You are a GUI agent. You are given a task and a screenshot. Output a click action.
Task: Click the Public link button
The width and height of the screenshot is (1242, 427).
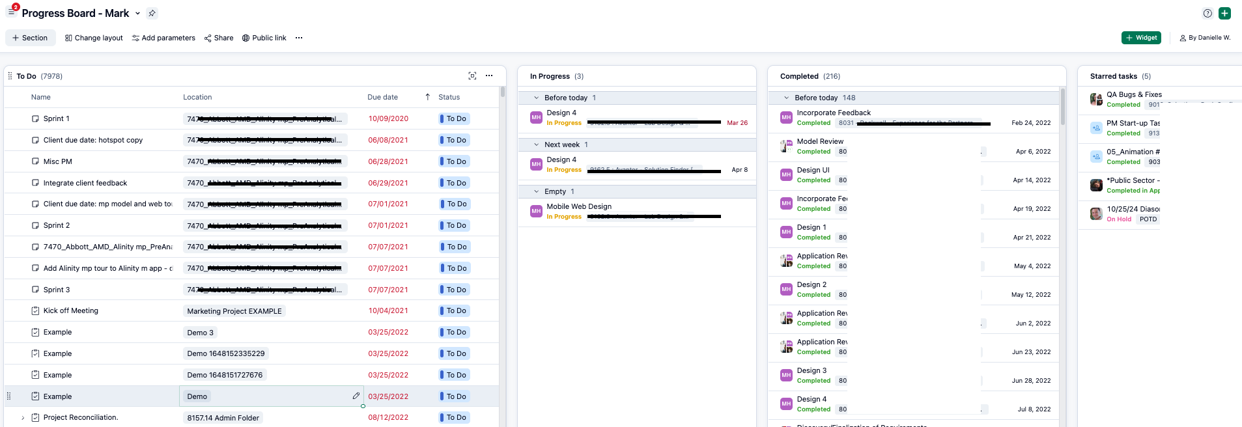click(x=264, y=38)
